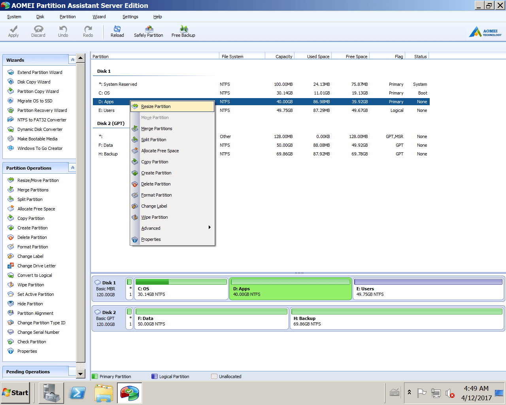Select the System Reserved partition row
This screenshot has width=506, height=405.
click(261, 84)
